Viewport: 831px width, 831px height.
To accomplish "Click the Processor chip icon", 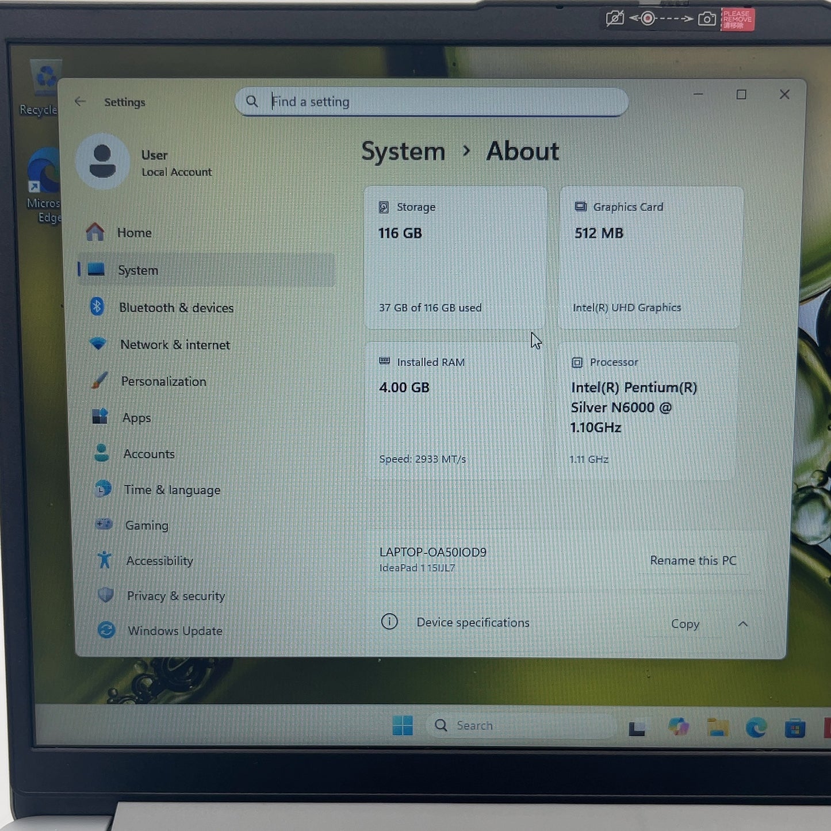I will point(577,362).
